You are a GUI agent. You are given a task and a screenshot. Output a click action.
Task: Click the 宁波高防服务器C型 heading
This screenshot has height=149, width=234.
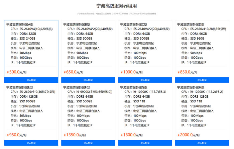134,24
